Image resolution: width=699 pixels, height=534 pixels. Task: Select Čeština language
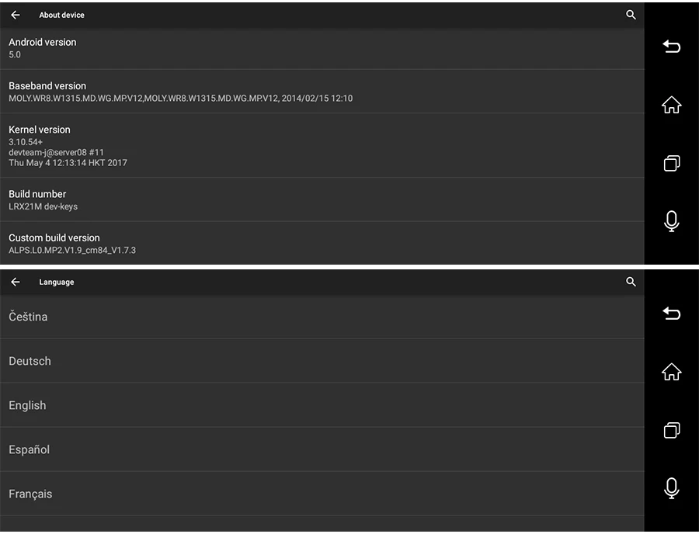pos(322,317)
